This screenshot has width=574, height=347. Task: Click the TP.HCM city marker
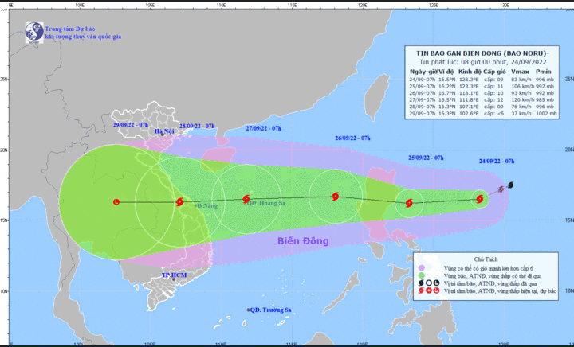point(173,275)
